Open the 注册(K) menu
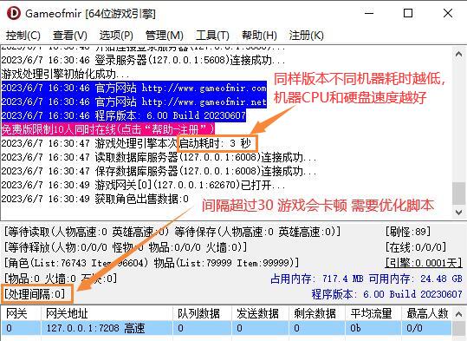This screenshot has height=341, width=467. (306, 36)
